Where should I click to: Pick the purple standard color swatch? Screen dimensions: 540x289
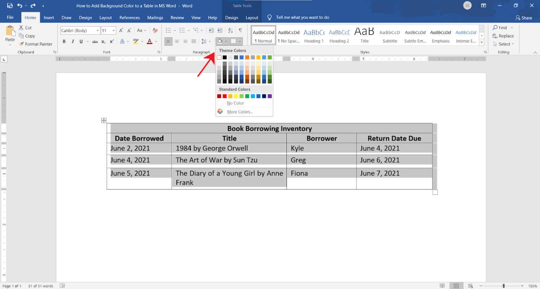(x=270, y=96)
